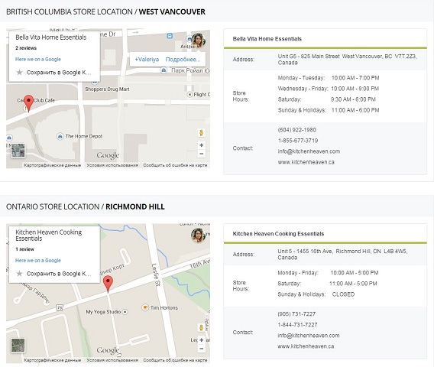Click 'Картографические данные' under West Vancouver map
The width and height of the screenshot is (434, 367).
(52, 165)
